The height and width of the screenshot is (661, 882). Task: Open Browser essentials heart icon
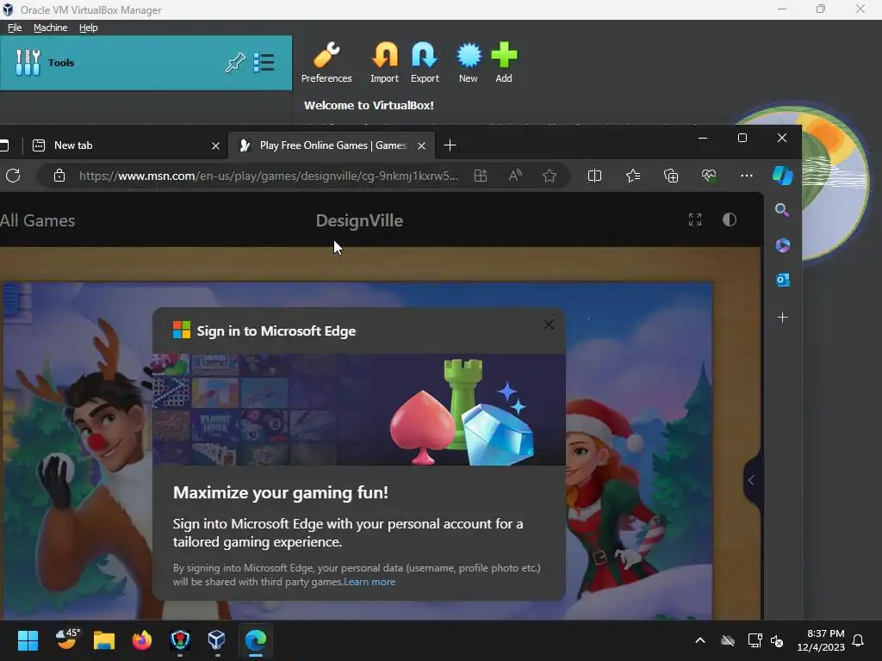coord(709,176)
